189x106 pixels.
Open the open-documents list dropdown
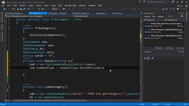pos(141,13)
